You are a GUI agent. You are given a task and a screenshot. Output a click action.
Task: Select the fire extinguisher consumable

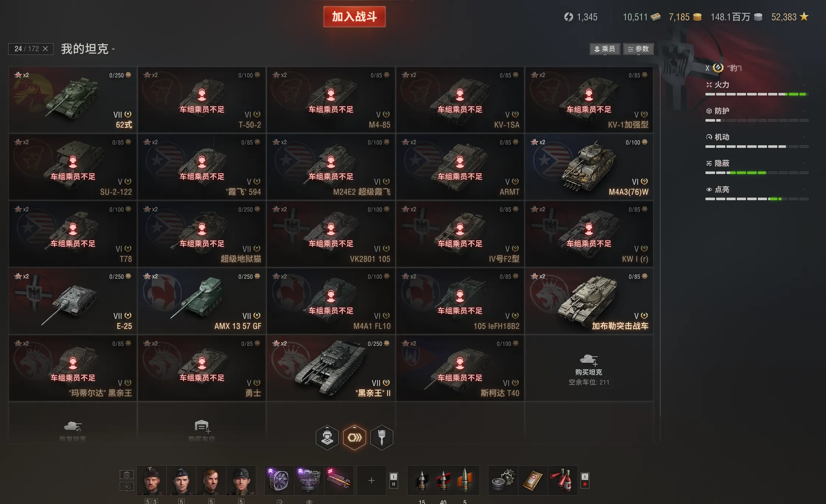click(562, 480)
